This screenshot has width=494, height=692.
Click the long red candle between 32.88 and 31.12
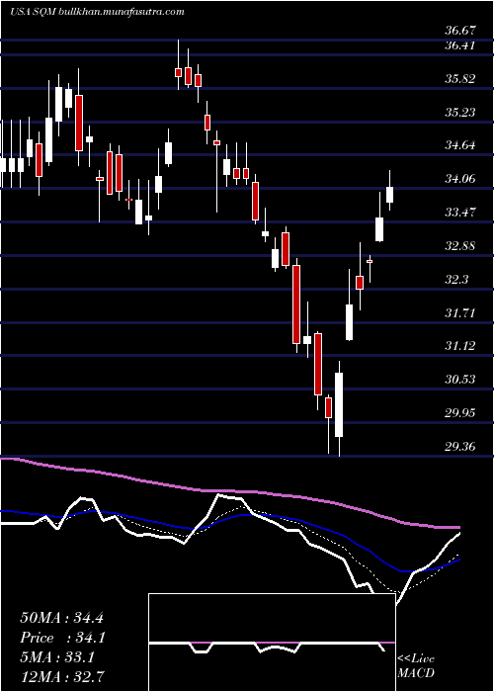click(x=296, y=304)
